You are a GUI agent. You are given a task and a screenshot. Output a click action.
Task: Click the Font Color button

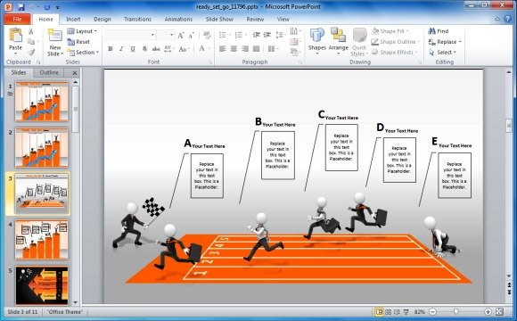202,49
